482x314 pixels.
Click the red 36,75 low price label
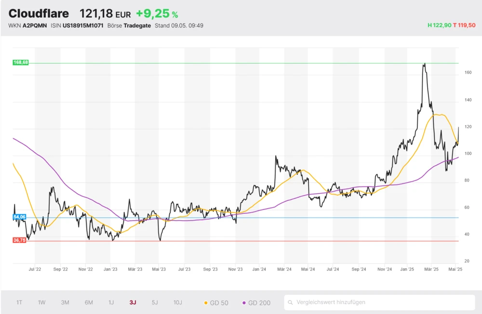19,240
